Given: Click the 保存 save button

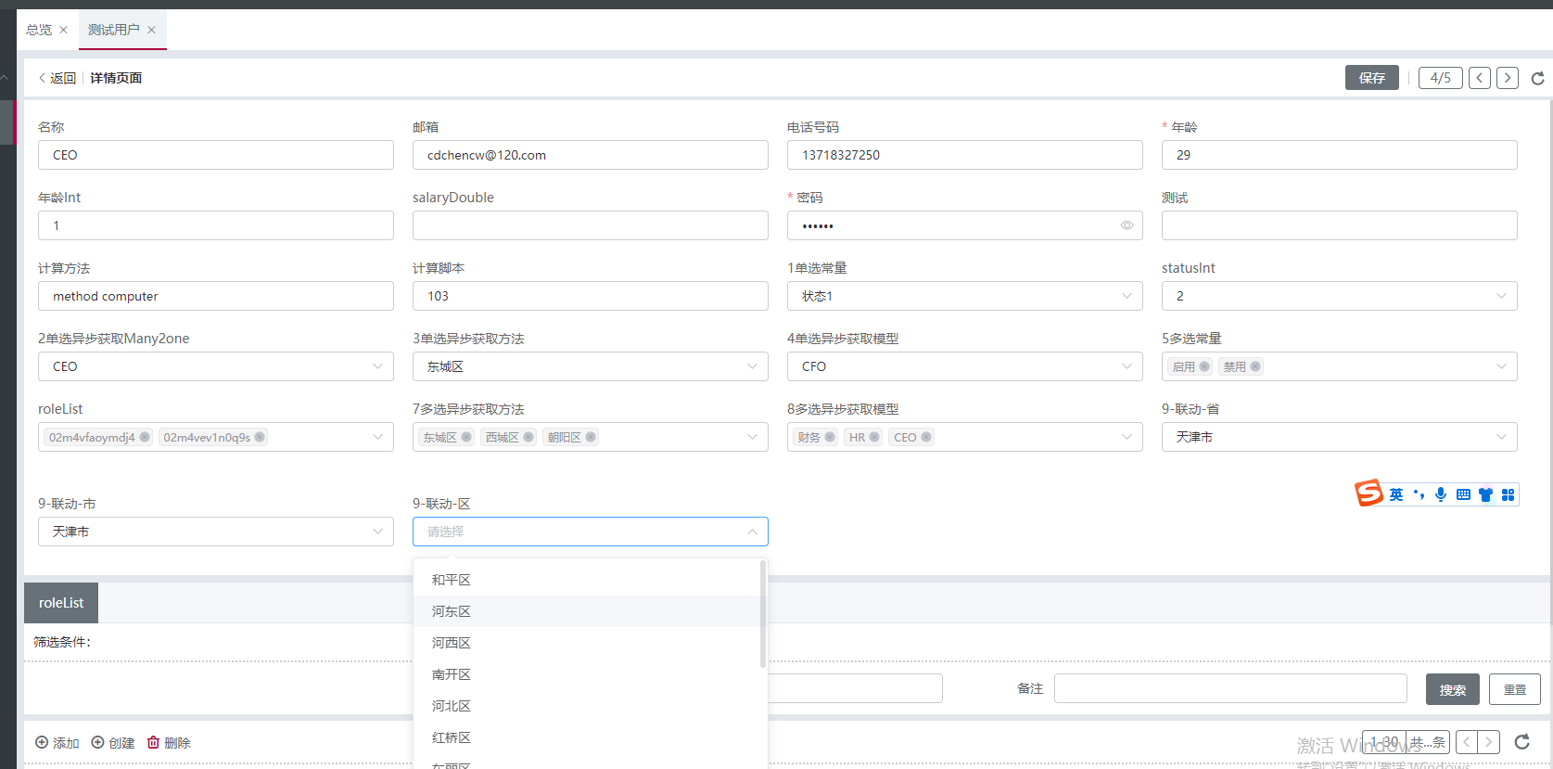Looking at the screenshot, I should (1371, 78).
